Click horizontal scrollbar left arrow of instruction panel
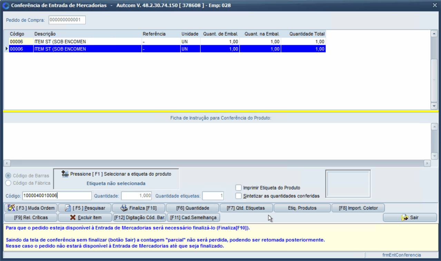The width and height of the screenshot is (441, 261). coord(7,163)
